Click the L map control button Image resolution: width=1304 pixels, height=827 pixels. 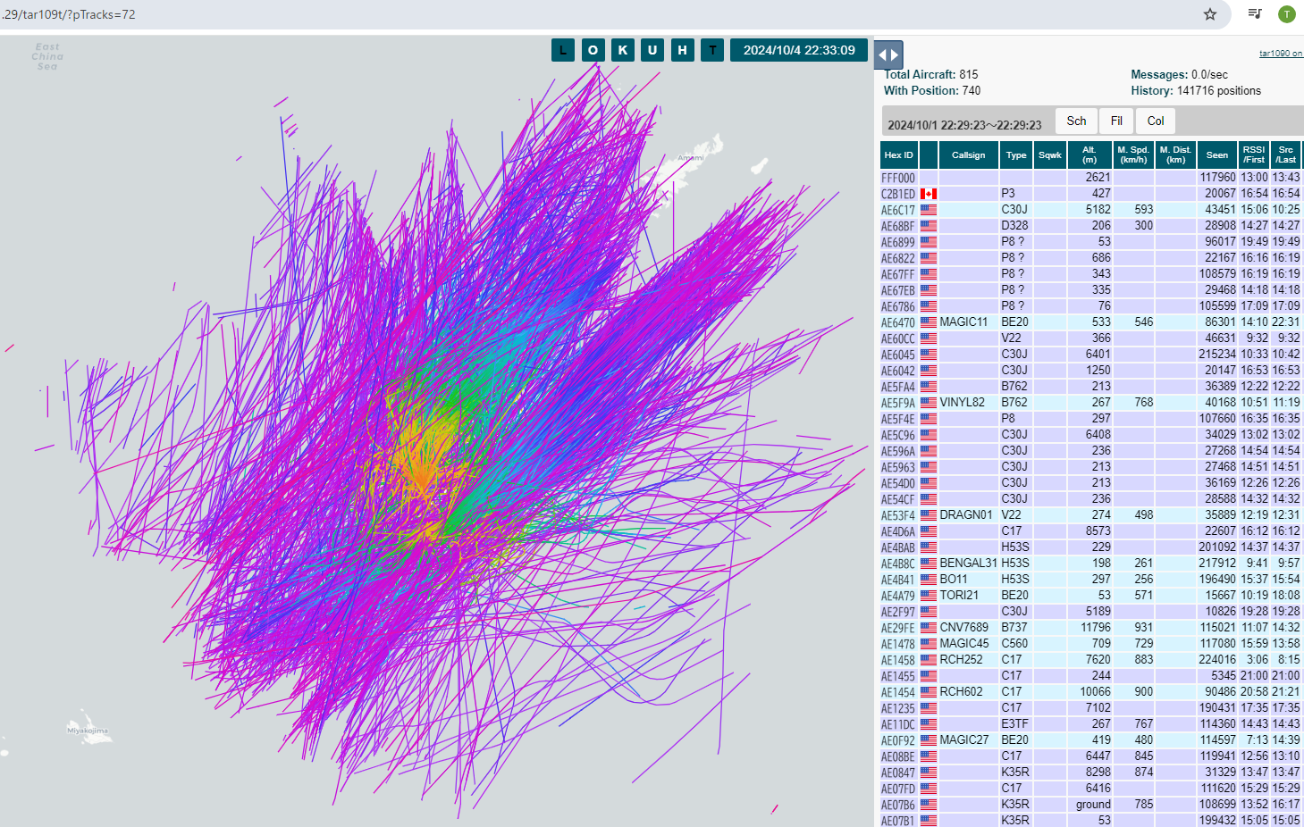click(x=563, y=50)
